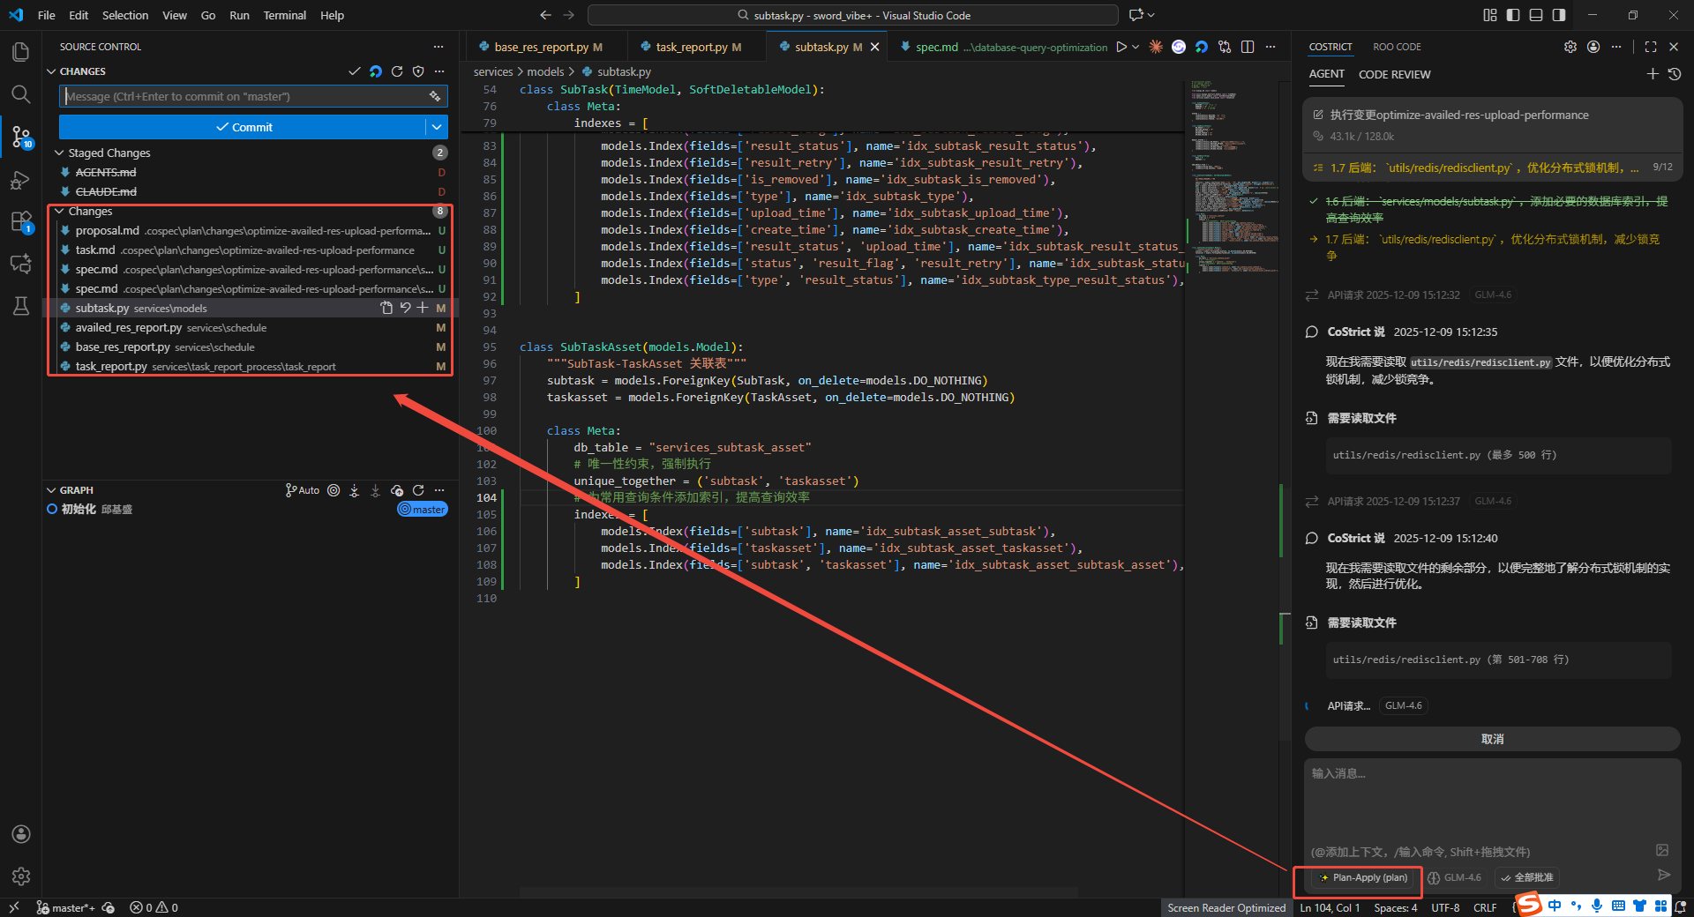Screen dimensions: 1694x917
Task: Open CoStrict panel settings gear
Action: coord(1570,47)
